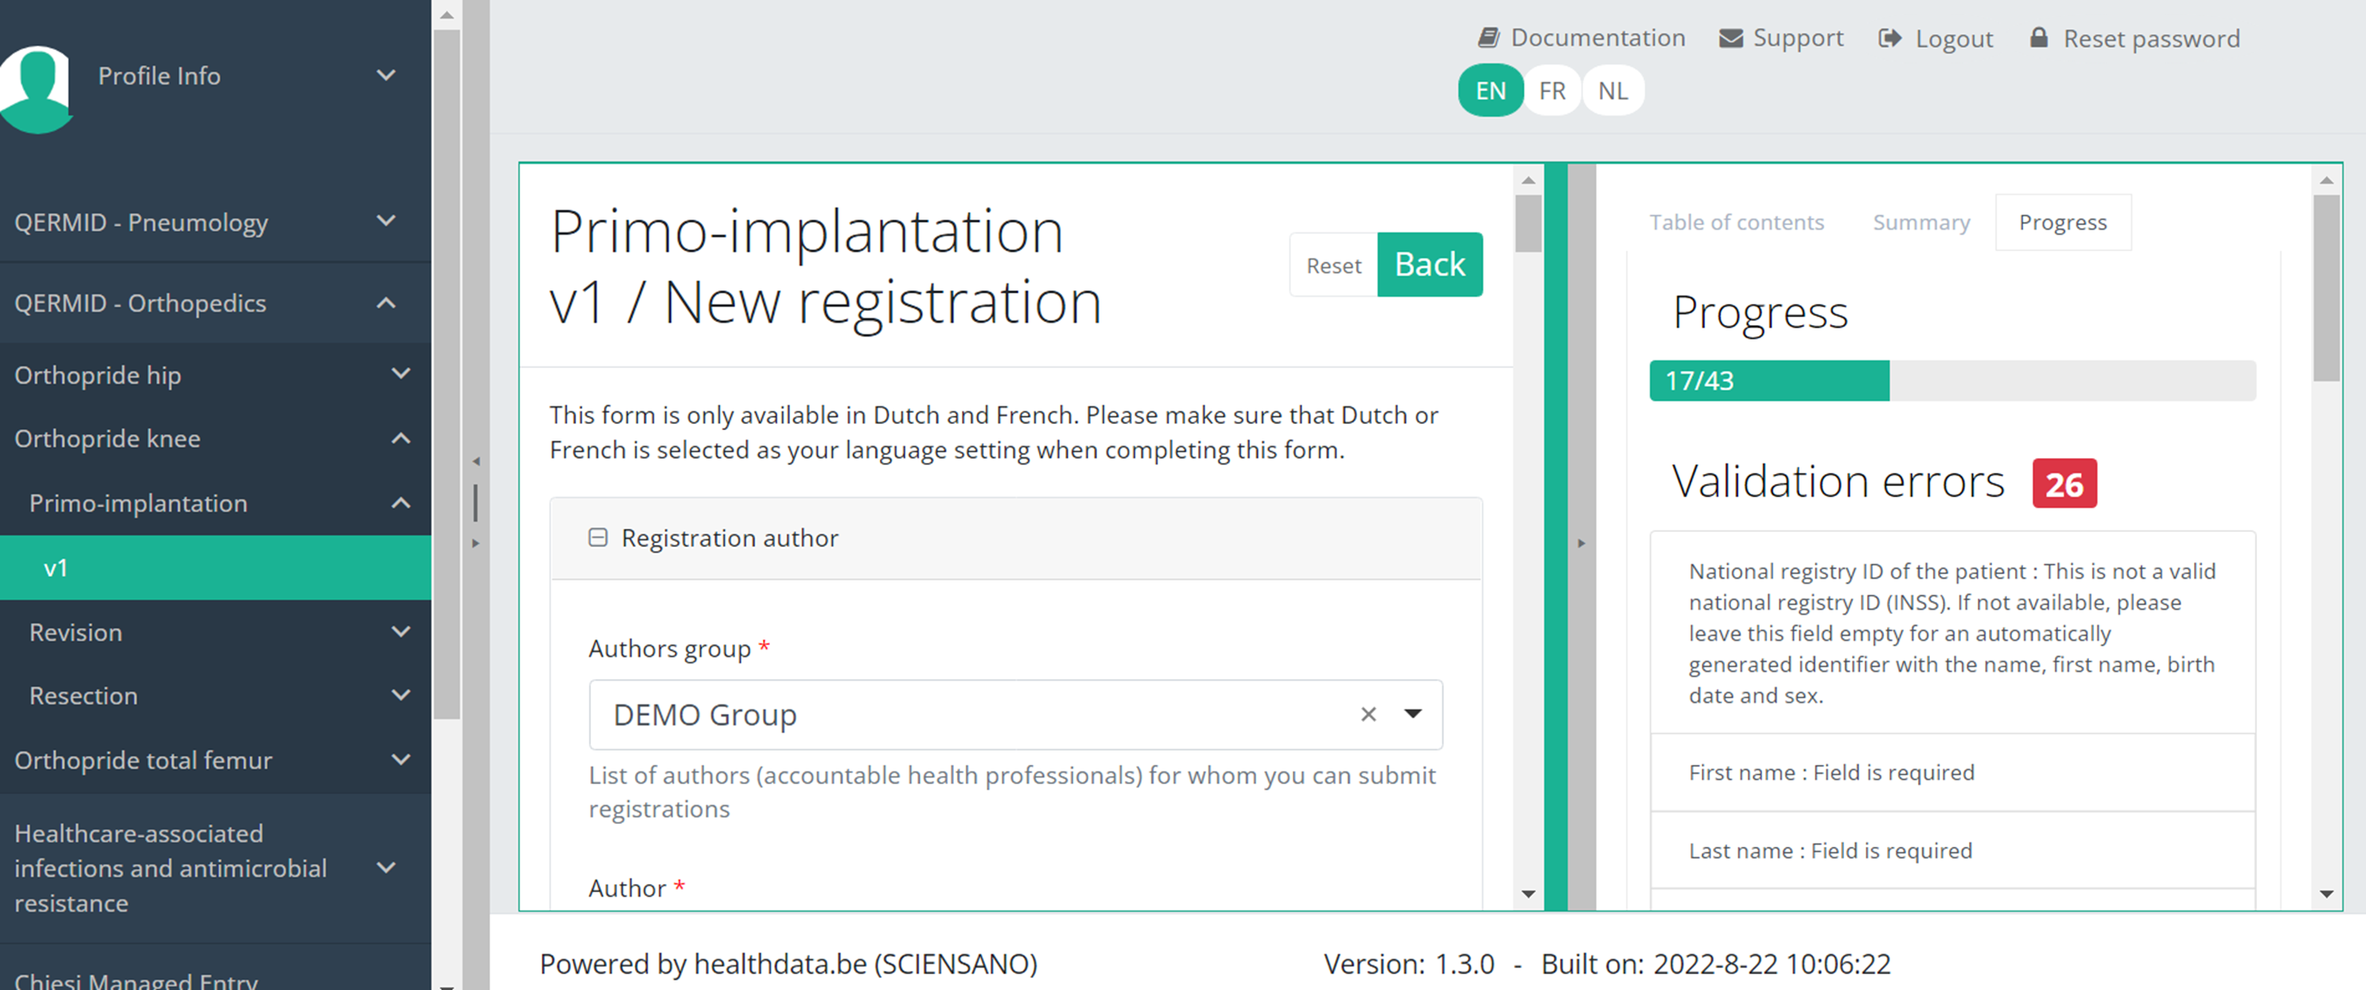This screenshot has width=2366, height=990.
Task: Select the EN language option
Action: click(x=1490, y=91)
